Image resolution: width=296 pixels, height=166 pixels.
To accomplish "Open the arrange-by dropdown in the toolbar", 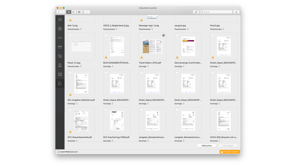I will [x=80, y=12].
